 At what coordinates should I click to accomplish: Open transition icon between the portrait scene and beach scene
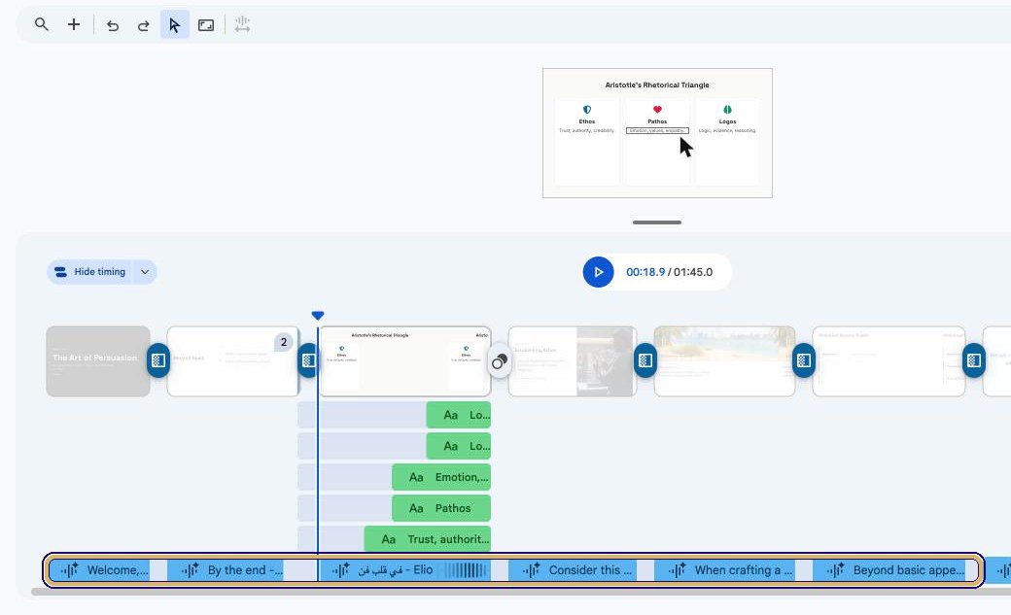click(645, 360)
